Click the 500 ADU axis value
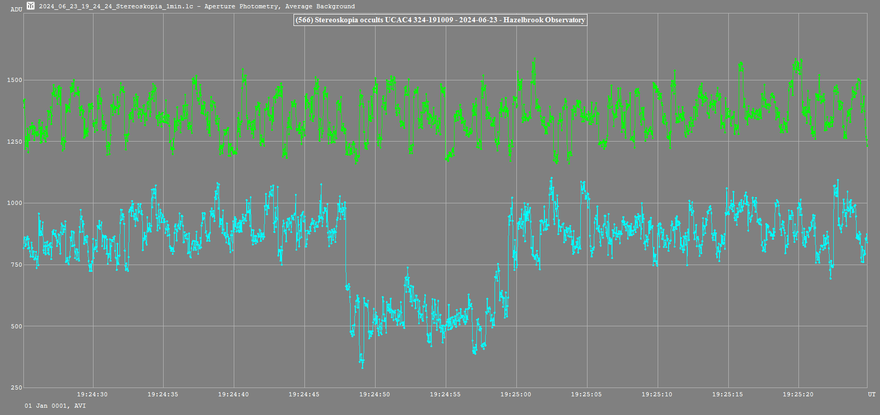The height and width of the screenshot is (415, 880). tap(17, 326)
